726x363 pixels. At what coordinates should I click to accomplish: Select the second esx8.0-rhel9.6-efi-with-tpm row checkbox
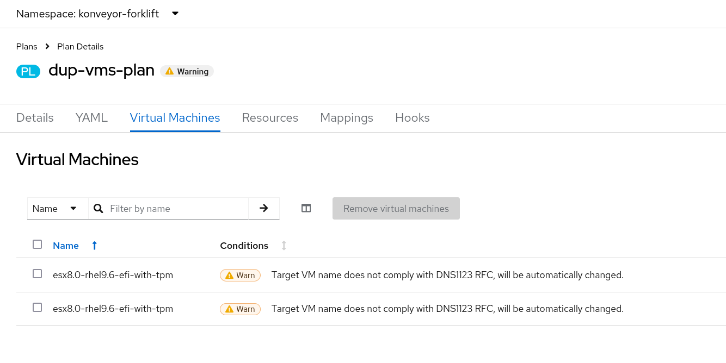[x=37, y=308]
